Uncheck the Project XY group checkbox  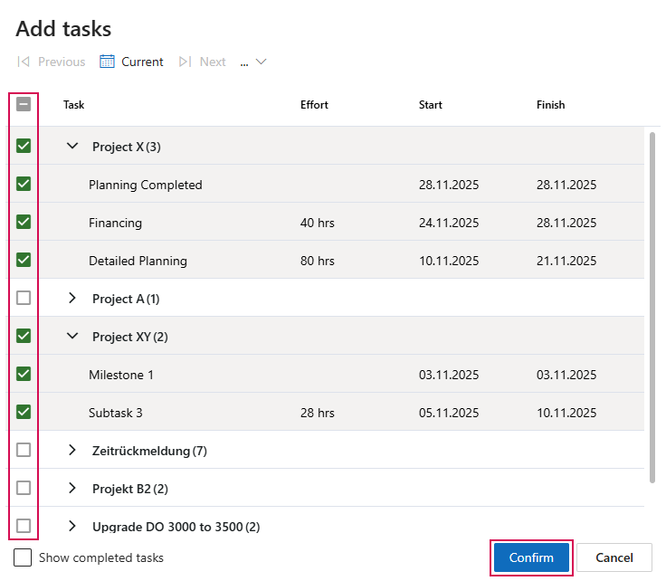(x=24, y=336)
